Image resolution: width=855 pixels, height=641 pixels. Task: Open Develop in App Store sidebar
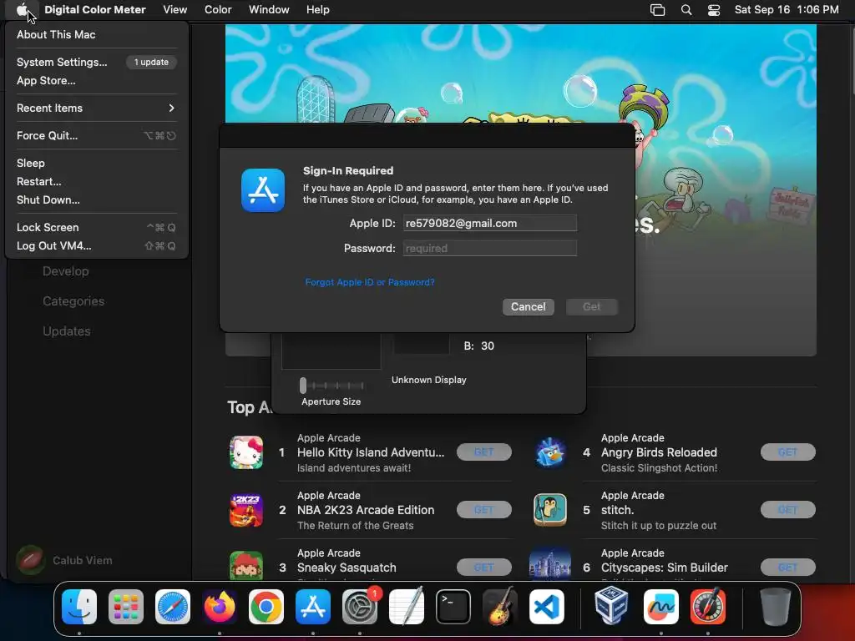coord(65,271)
